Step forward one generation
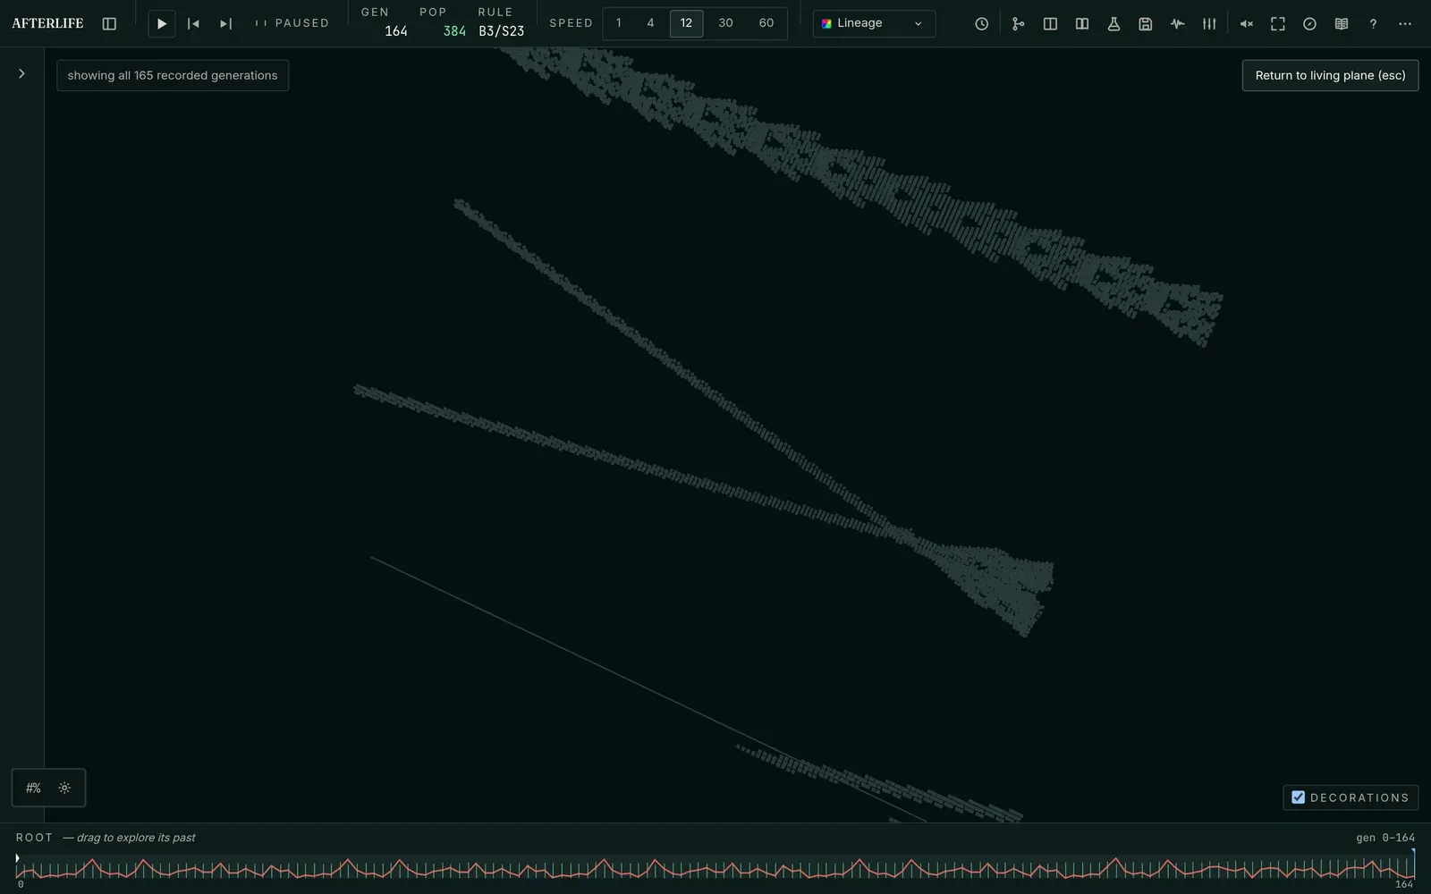 (x=225, y=23)
